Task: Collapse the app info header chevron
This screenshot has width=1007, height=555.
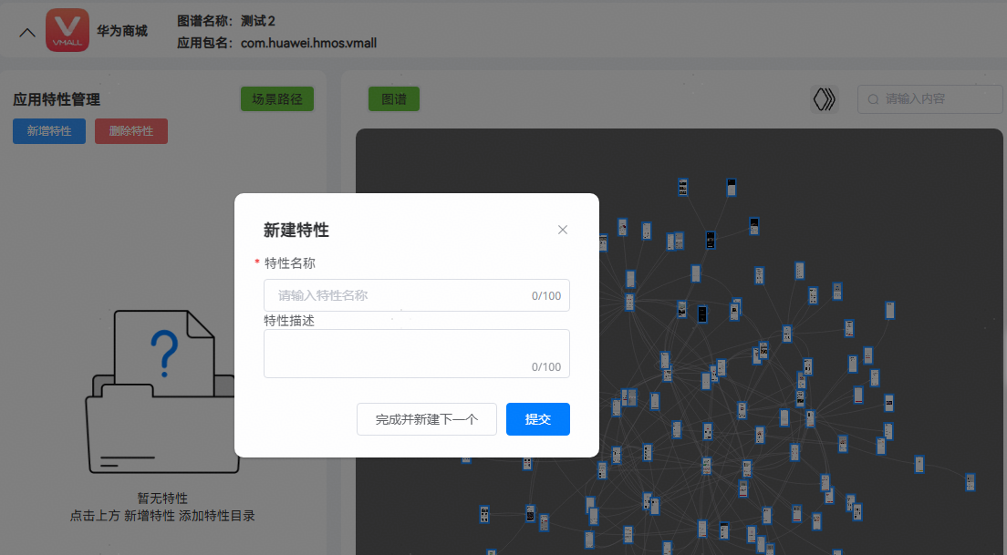Action: tap(27, 32)
